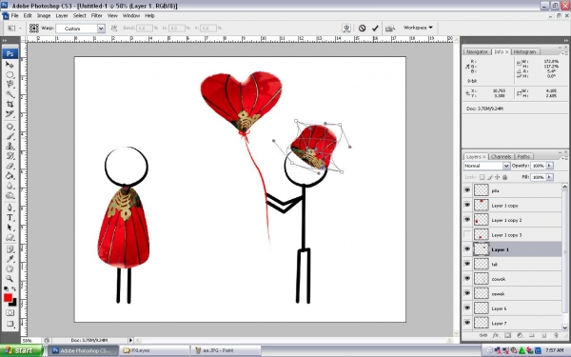Hide the Layer 1 copy layer
Image resolution: width=571 pixels, height=357 pixels.
point(467,205)
